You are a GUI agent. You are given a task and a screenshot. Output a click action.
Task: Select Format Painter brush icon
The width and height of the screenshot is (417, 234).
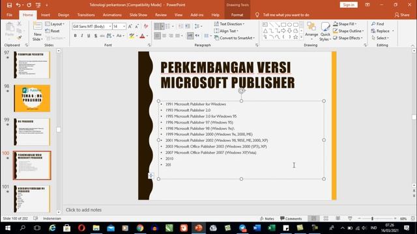[x=20, y=38]
